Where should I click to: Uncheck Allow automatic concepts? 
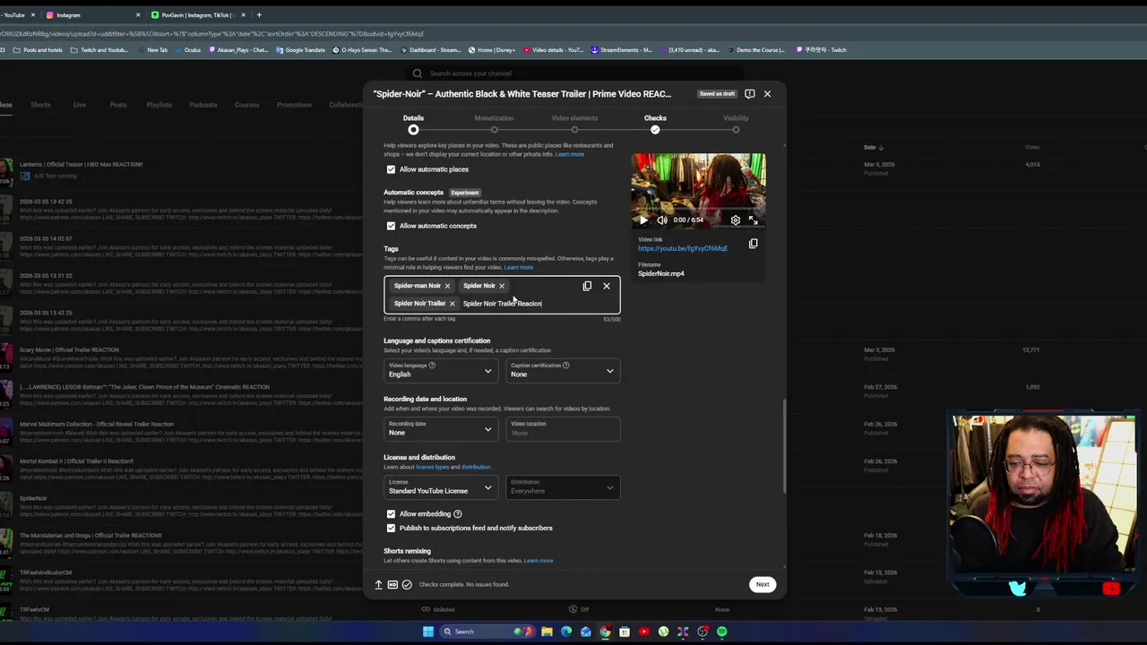tap(391, 226)
